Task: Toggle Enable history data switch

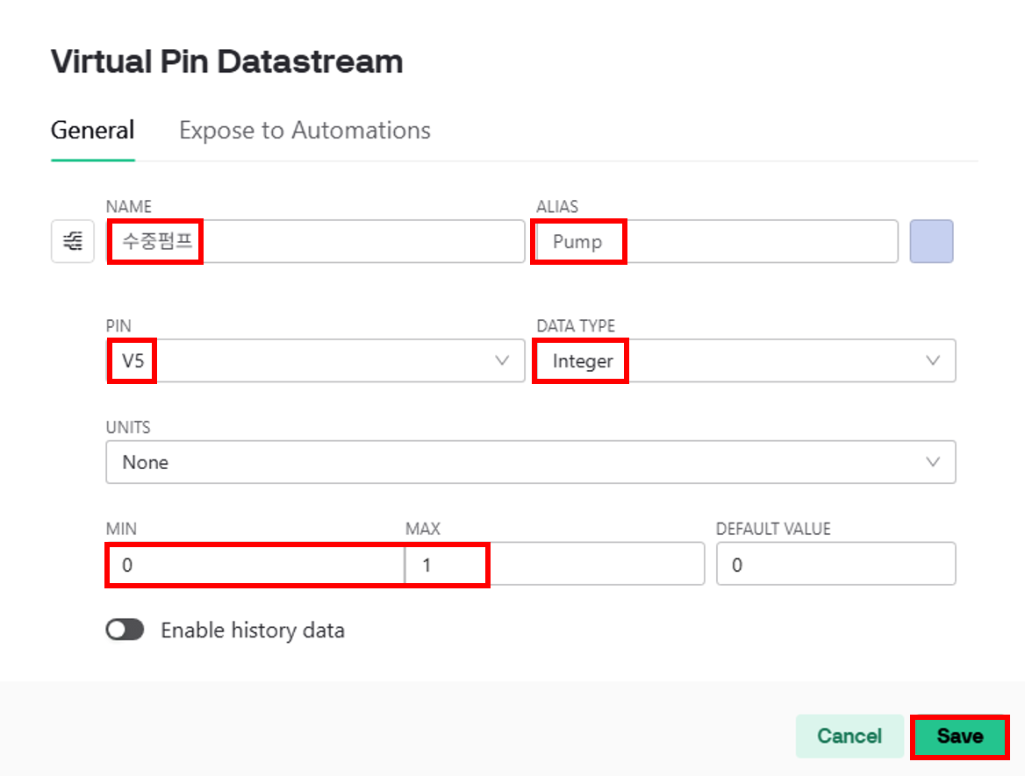Action: 125,630
